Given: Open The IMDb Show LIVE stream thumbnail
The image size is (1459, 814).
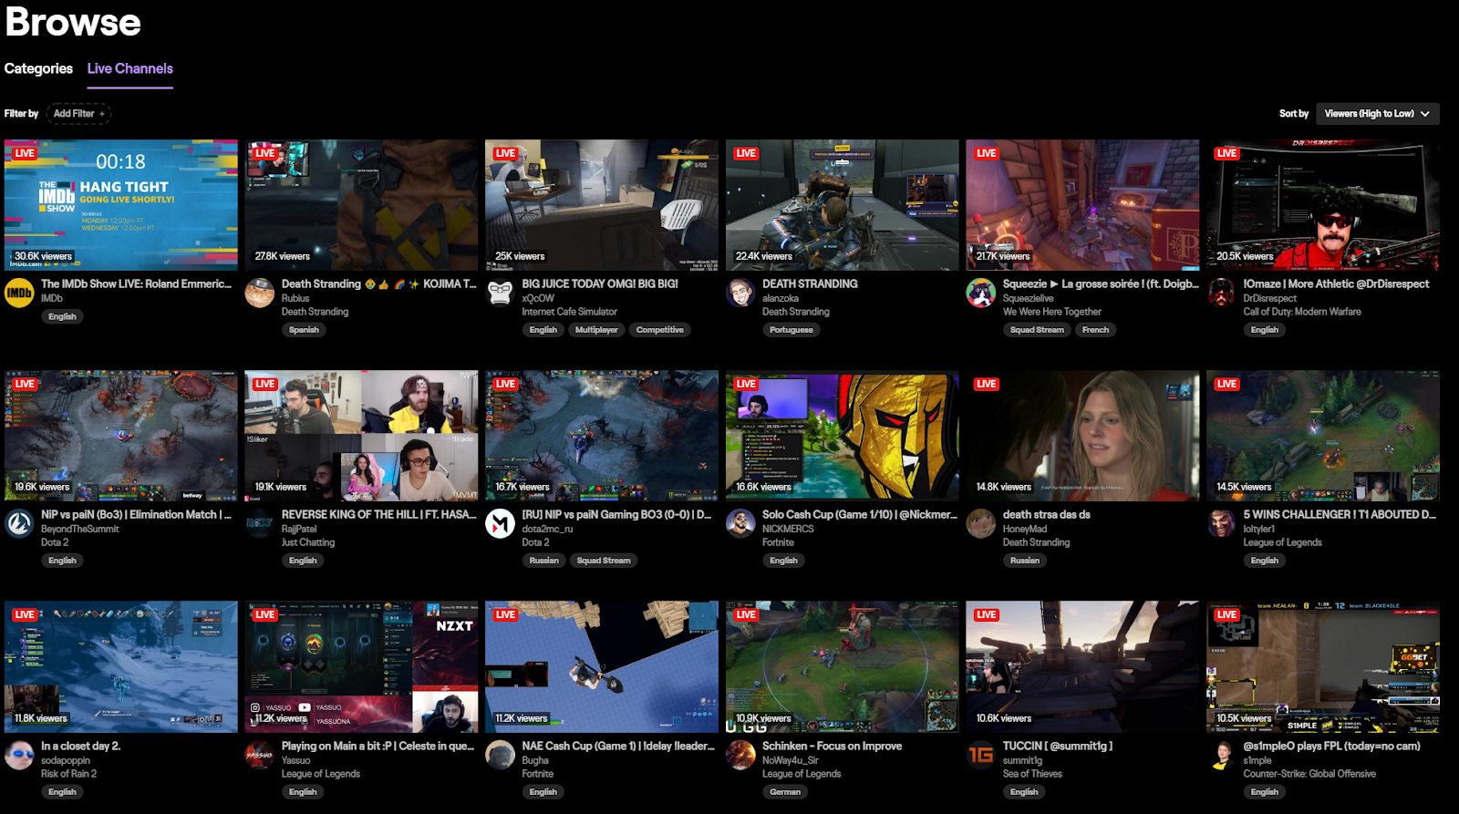Looking at the screenshot, I should (x=121, y=205).
